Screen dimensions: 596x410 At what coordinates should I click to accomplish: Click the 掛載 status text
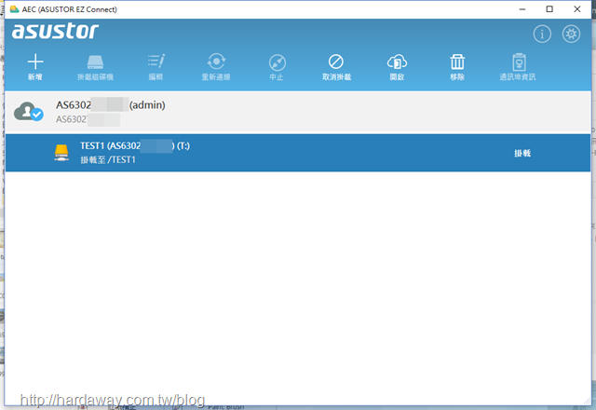tap(522, 153)
